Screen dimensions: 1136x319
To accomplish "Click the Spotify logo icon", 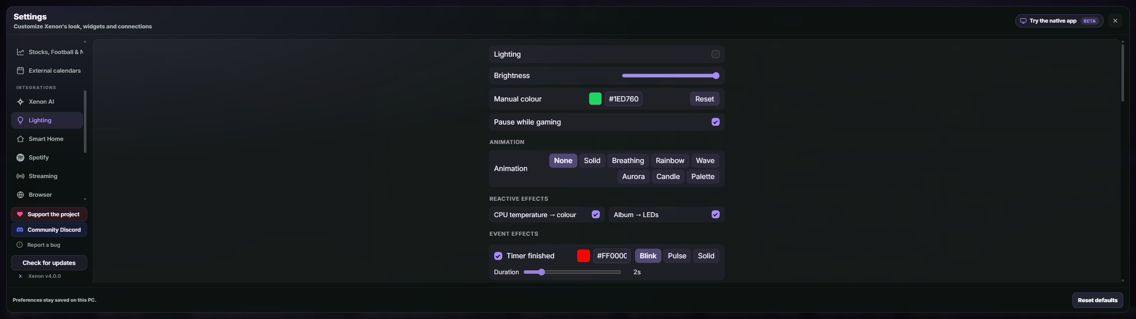I will pos(20,157).
